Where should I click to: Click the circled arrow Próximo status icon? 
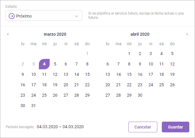click(12, 16)
